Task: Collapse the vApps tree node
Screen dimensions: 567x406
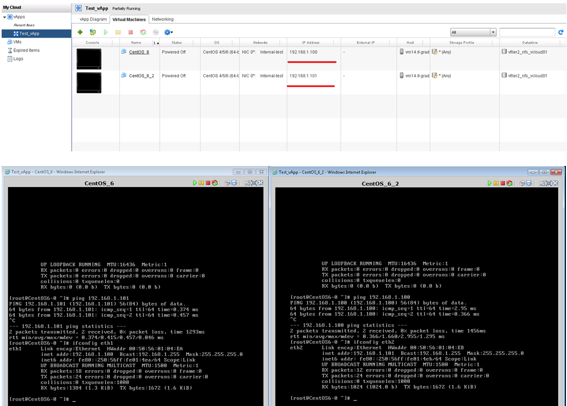Action: pos(4,17)
